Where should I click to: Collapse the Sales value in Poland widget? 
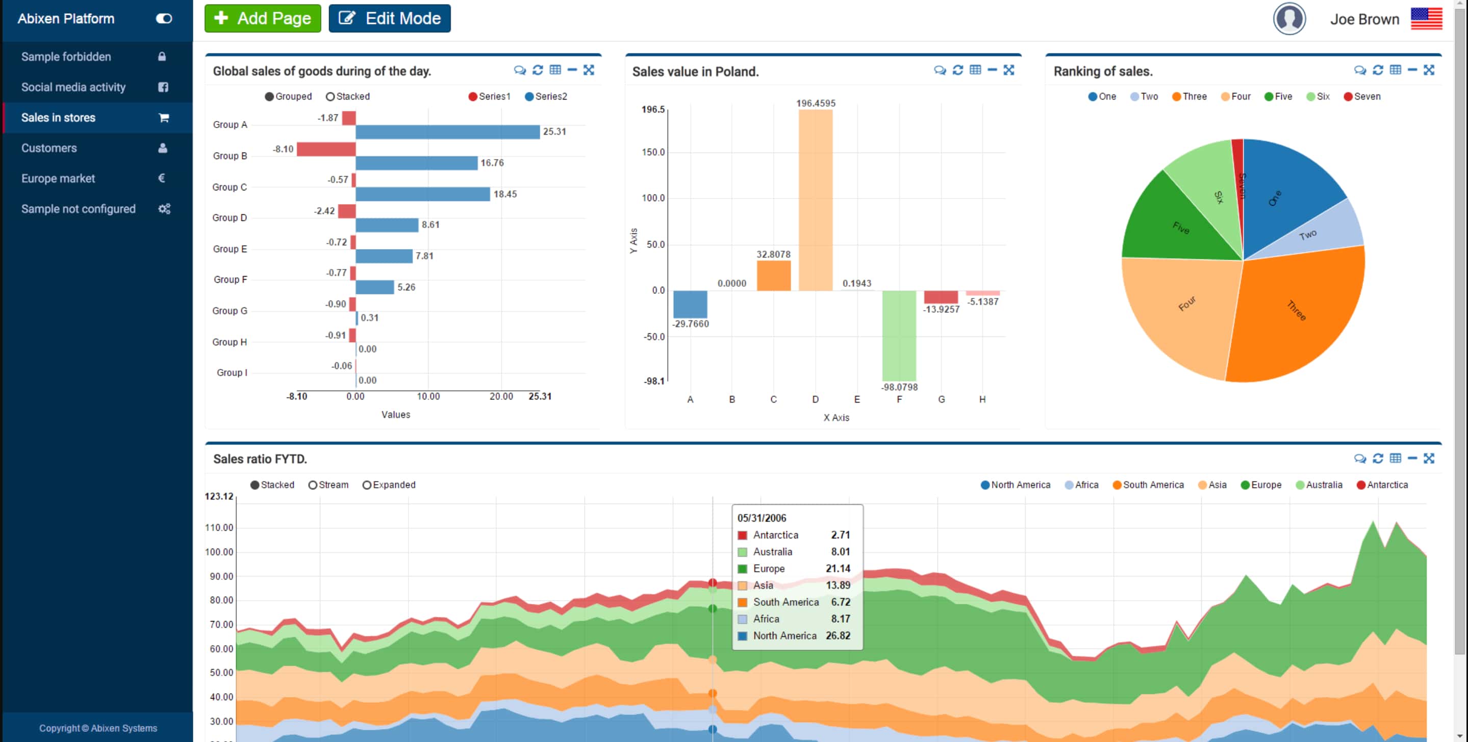pos(993,70)
